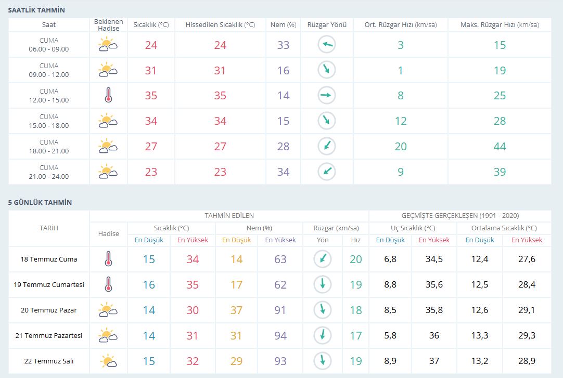Click the Hissedilen Sıcaklık (°C) column header
This screenshot has width=563, height=378.
pos(220,25)
